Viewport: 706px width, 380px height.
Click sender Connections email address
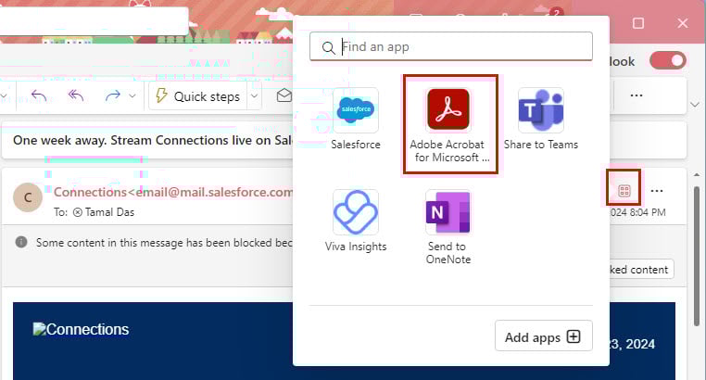pos(173,192)
